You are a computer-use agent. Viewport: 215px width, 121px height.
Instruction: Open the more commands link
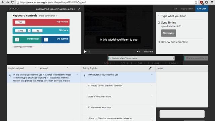point(48,16)
